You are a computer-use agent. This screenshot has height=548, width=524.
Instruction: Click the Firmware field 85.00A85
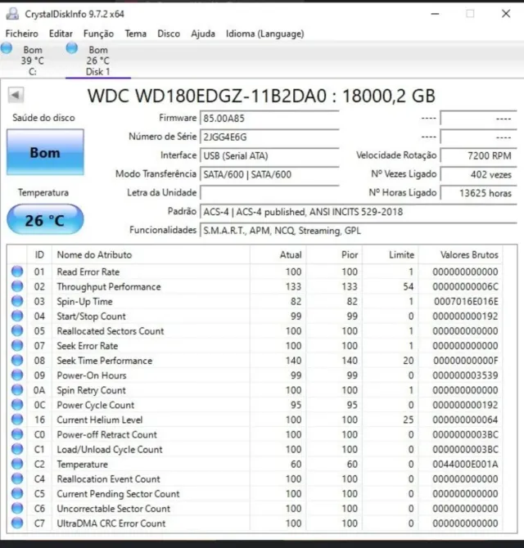[269, 118]
